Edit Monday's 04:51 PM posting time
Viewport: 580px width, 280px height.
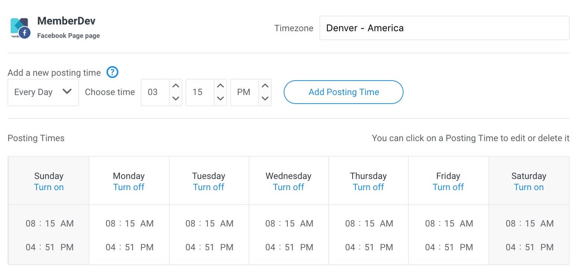(x=130, y=247)
